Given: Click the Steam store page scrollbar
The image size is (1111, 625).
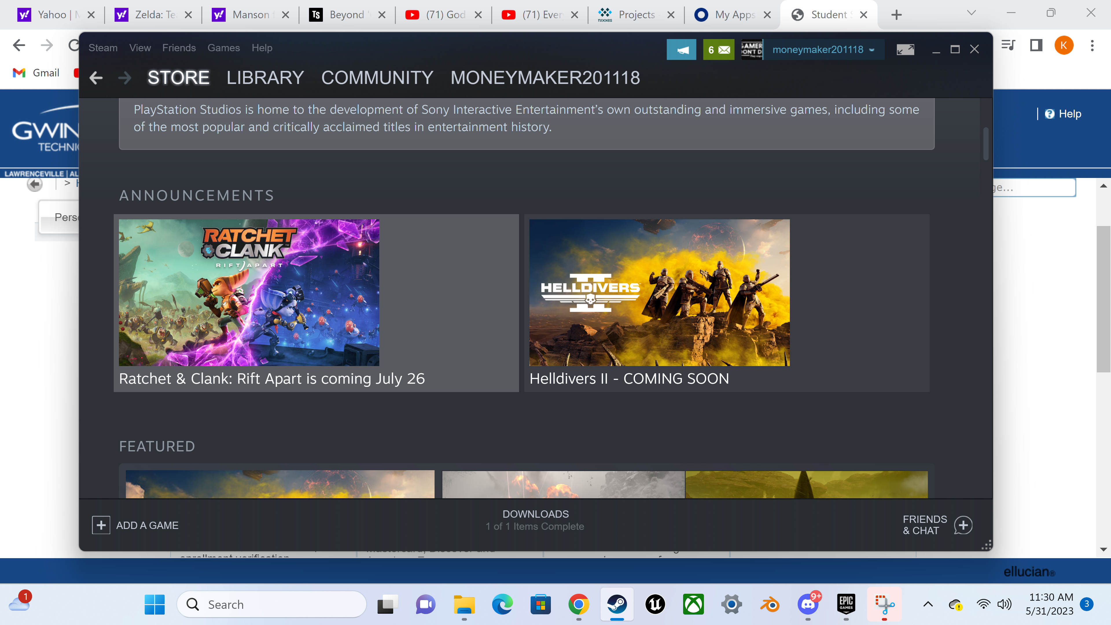Looking at the screenshot, I should click(985, 144).
